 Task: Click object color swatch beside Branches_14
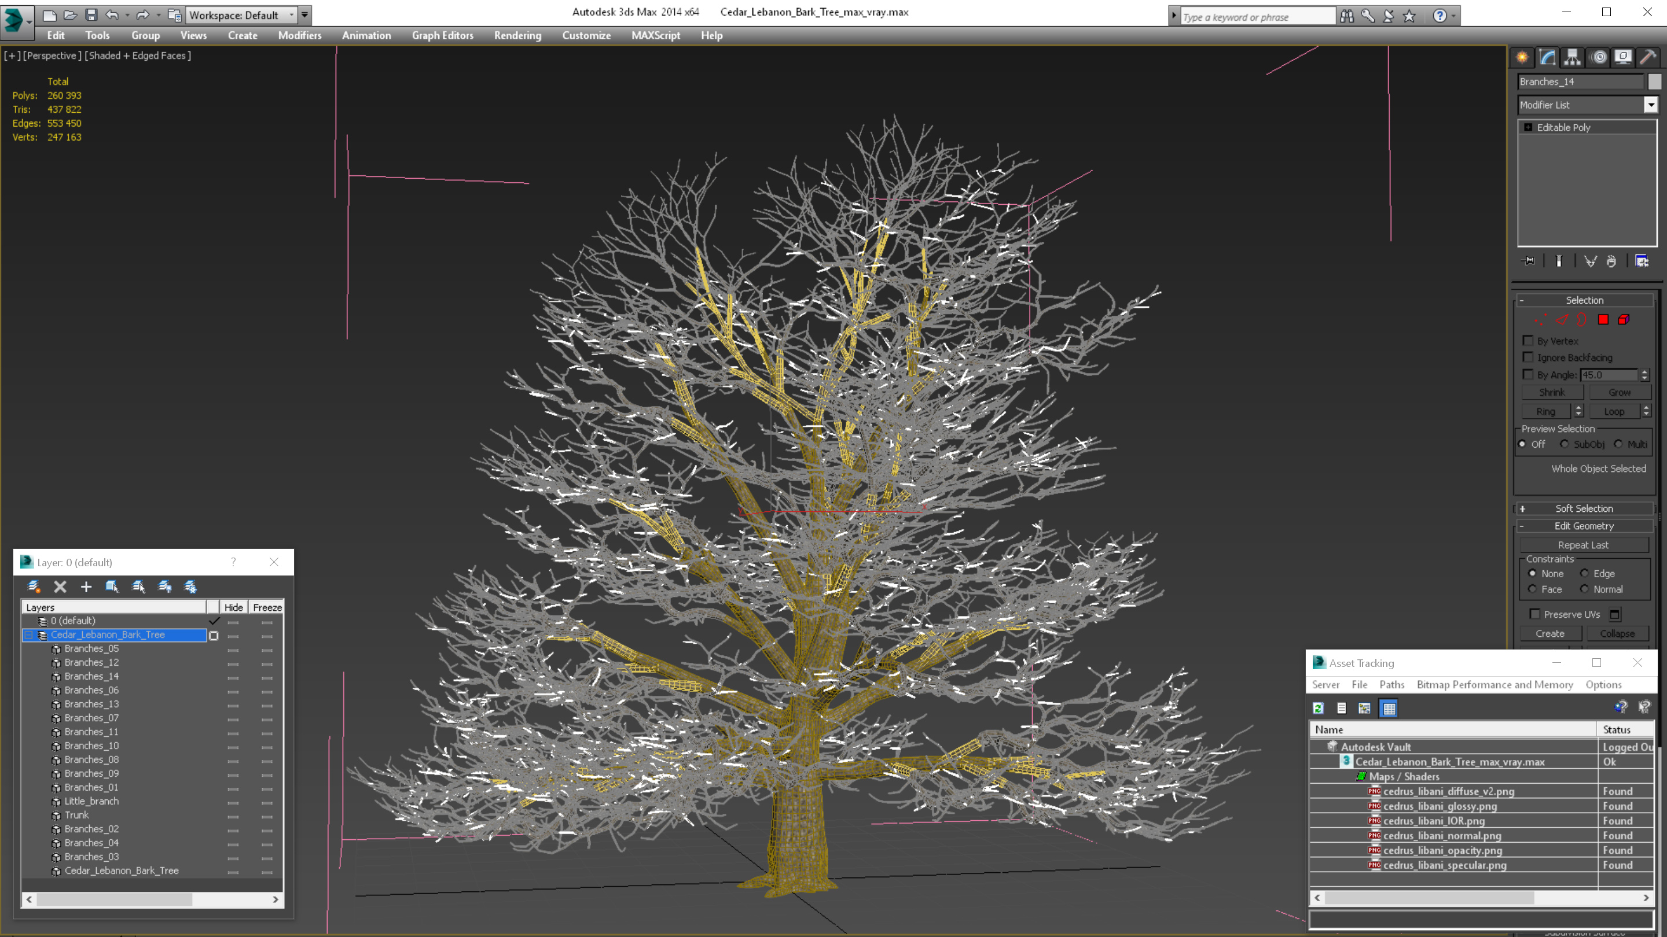coord(1655,82)
